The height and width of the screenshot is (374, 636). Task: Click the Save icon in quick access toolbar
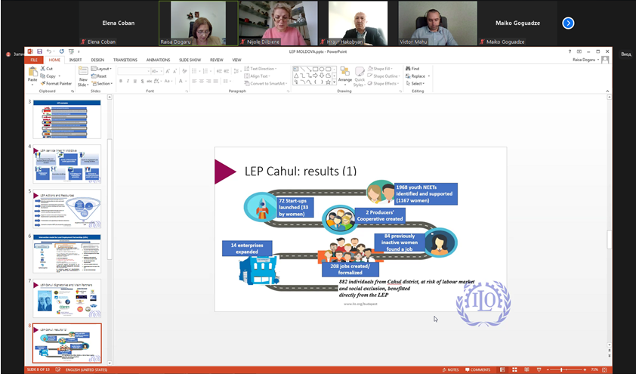pyautogui.click(x=39, y=51)
